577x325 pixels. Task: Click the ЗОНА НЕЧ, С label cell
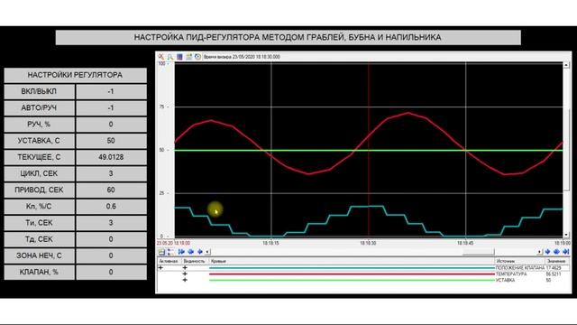click(40, 255)
